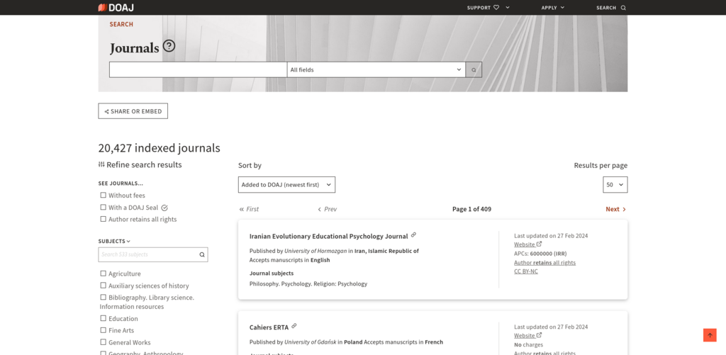Screen dimensions: 726x355
Task: Jump to the First page link
Action: 249,209
